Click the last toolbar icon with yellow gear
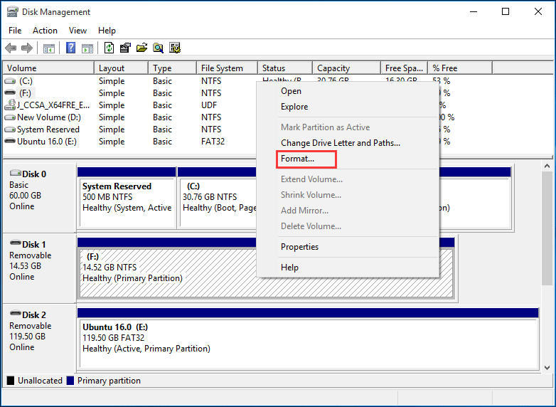Image resolution: width=556 pixels, height=407 pixels. (175, 48)
